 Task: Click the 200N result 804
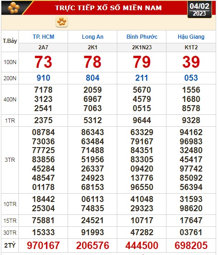[92, 78]
